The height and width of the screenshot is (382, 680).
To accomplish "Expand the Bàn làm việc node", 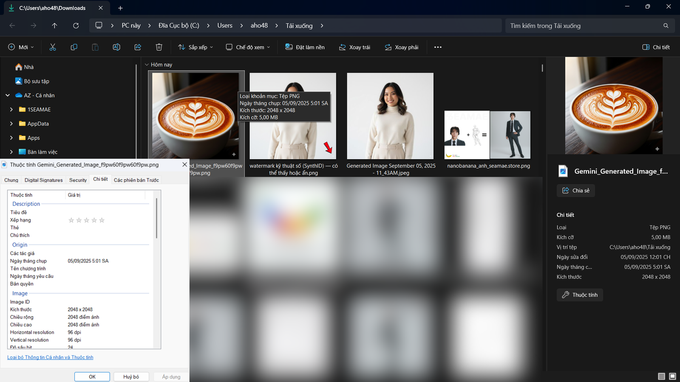I will [11, 152].
